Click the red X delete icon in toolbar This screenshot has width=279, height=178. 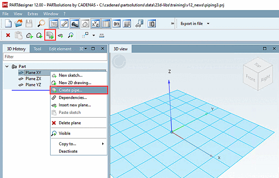click(8, 35)
